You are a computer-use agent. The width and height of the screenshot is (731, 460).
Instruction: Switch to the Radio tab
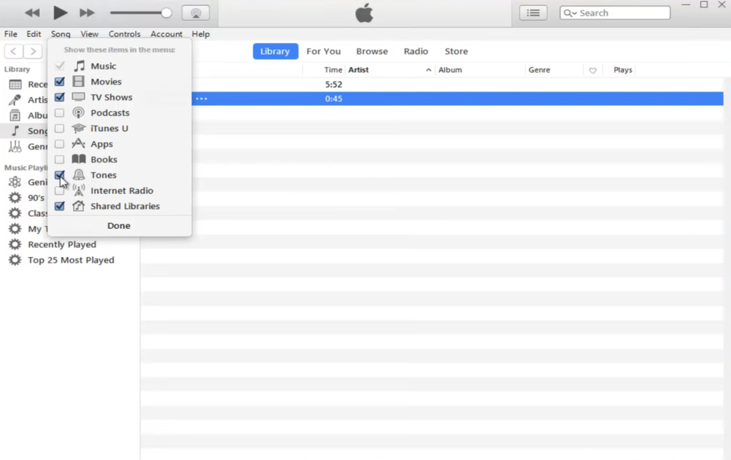pos(416,51)
